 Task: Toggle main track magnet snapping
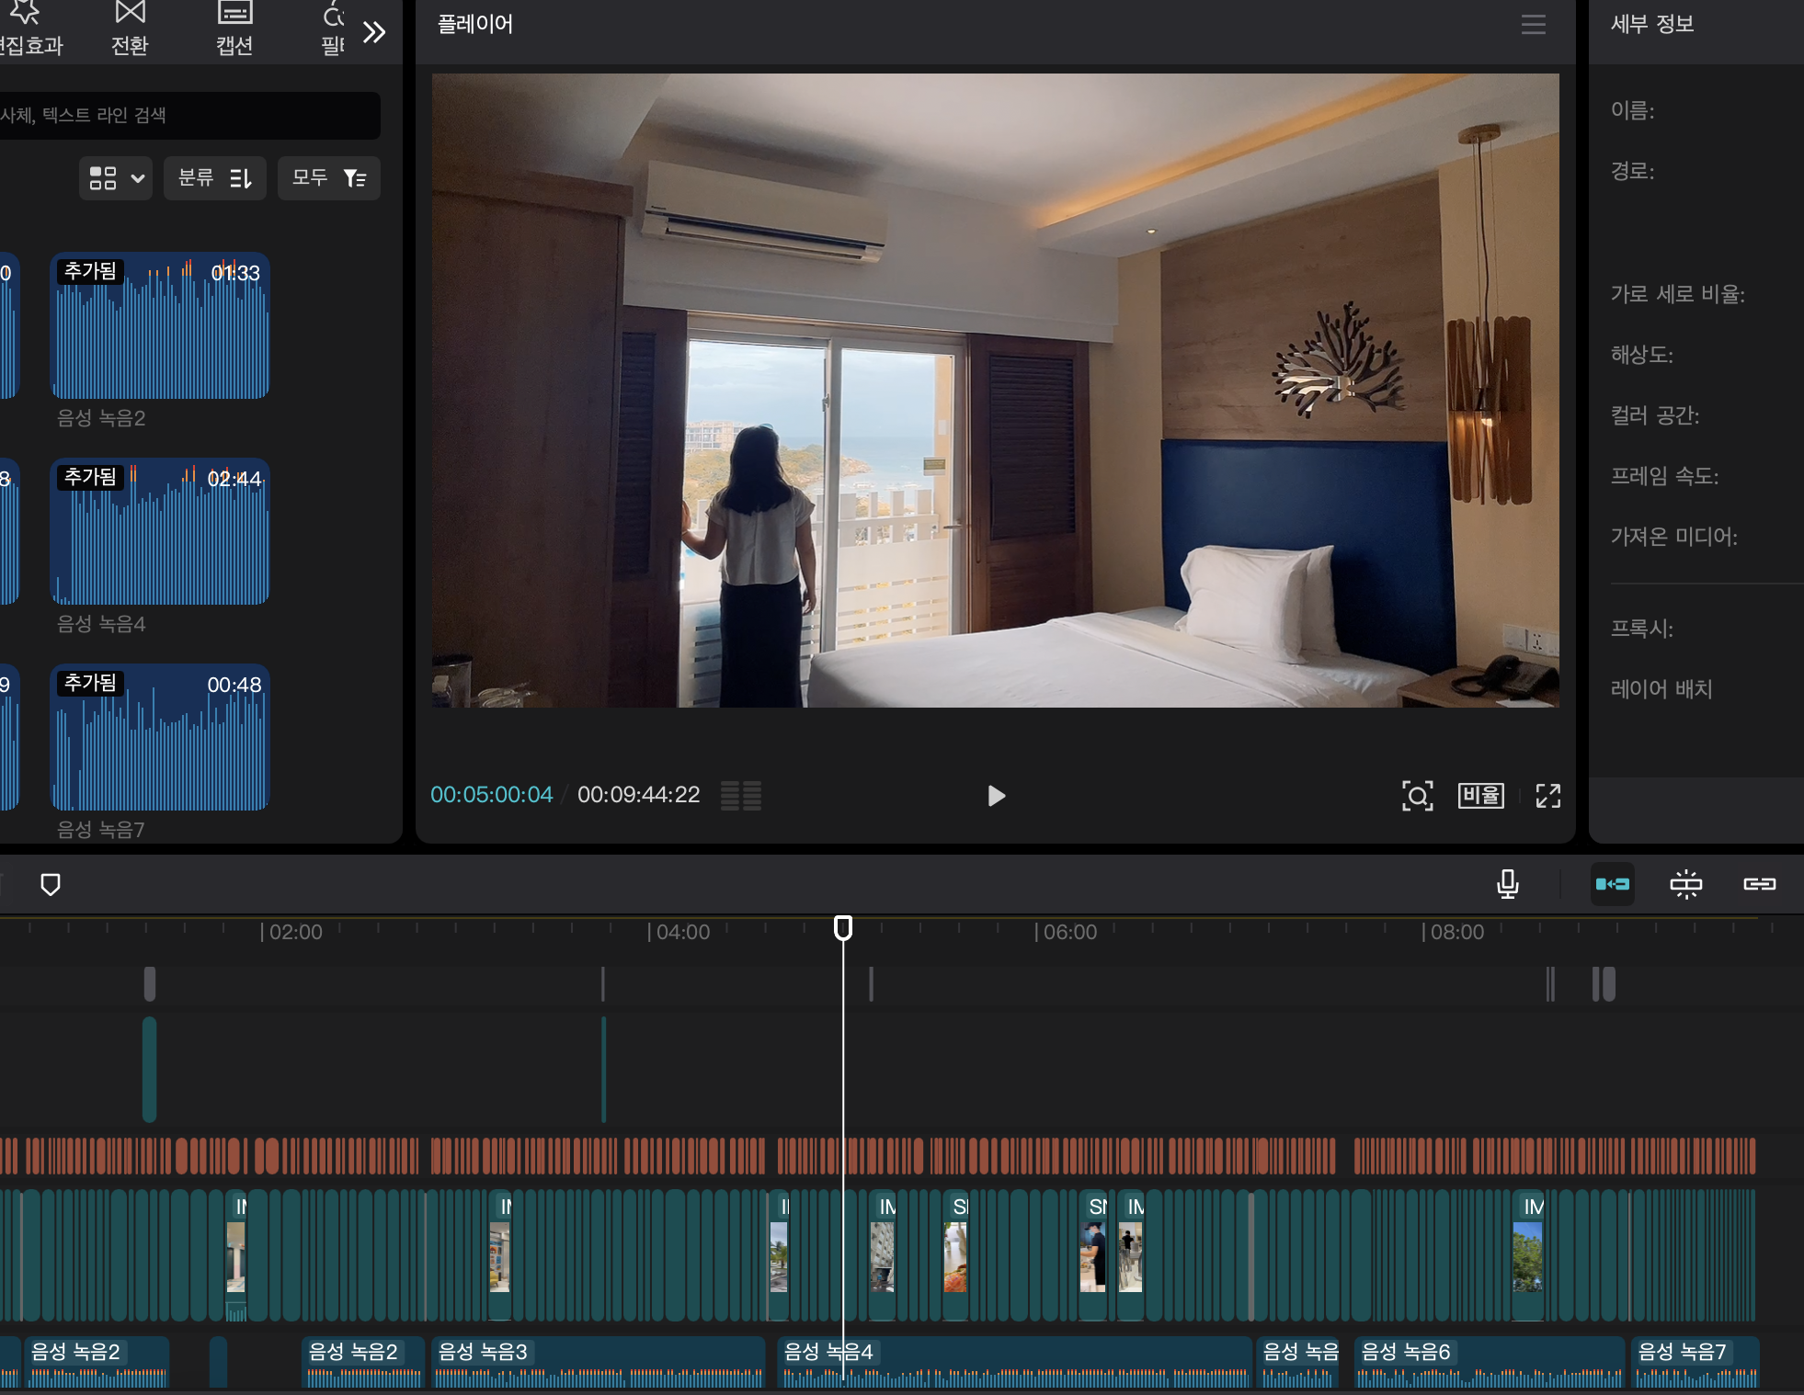(1613, 884)
